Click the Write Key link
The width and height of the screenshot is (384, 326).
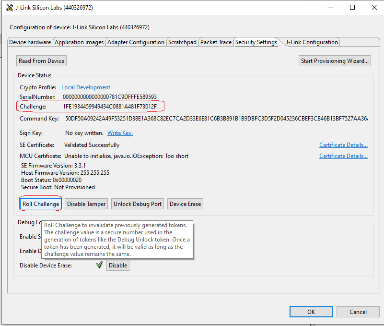120,133
